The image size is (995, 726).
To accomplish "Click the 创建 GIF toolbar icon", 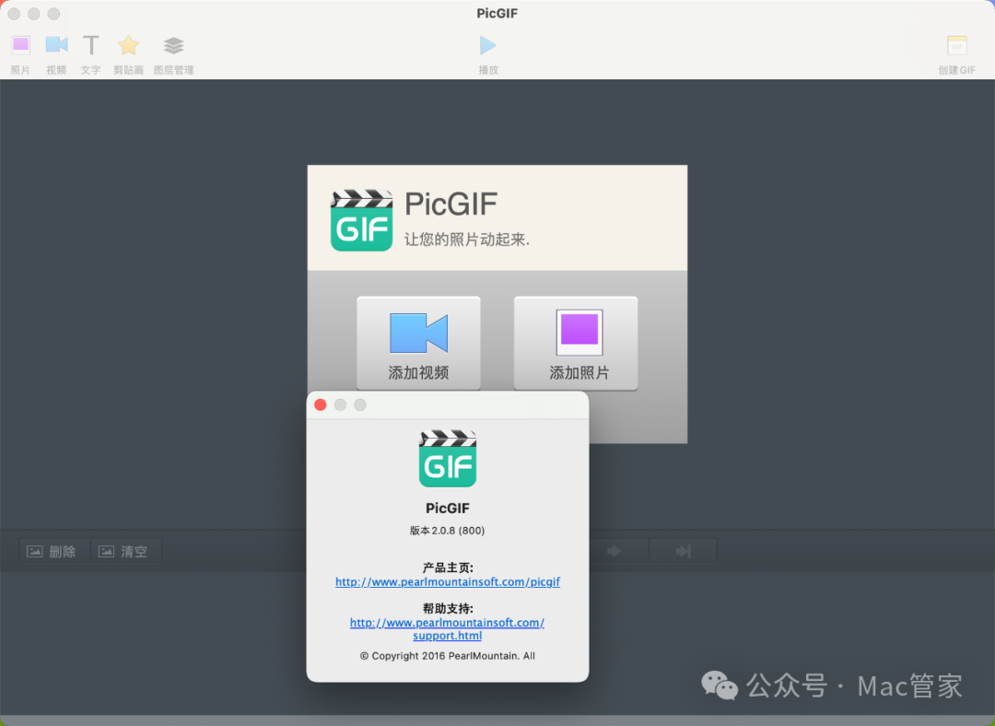I will pyautogui.click(x=956, y=46).
